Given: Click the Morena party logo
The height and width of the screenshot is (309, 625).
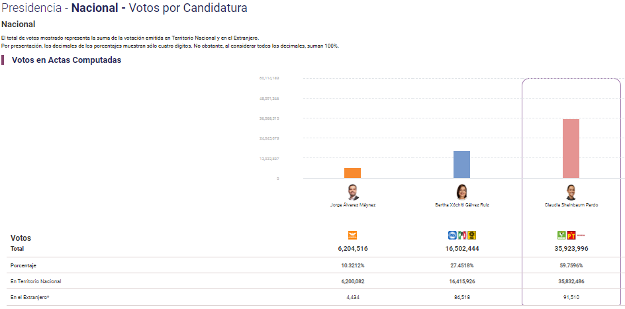Looking at the screenshot, I should click(581, 236).
